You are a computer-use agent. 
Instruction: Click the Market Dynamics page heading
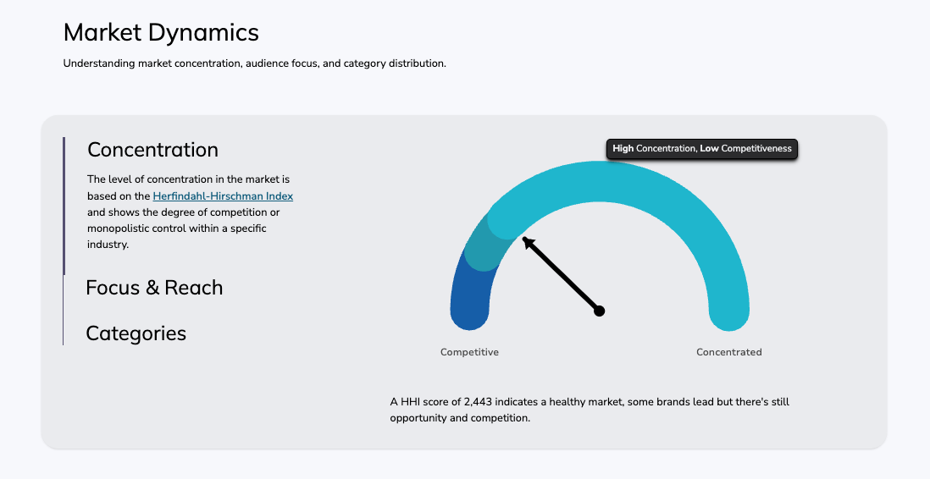161,32
